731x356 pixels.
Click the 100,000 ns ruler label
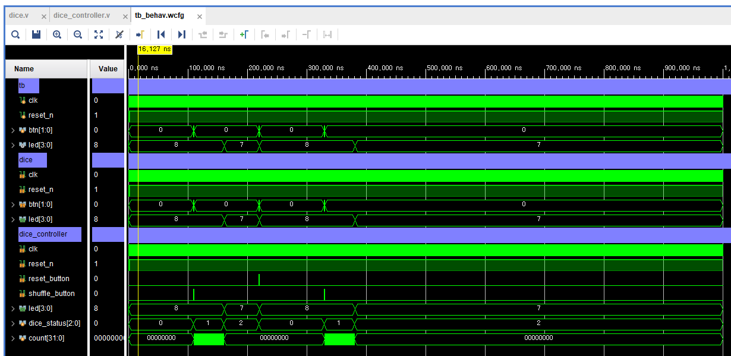point(206,68)
